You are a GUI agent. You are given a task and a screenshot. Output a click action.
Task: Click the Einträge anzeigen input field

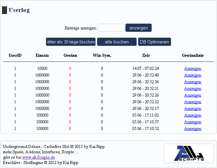point(111,28)
